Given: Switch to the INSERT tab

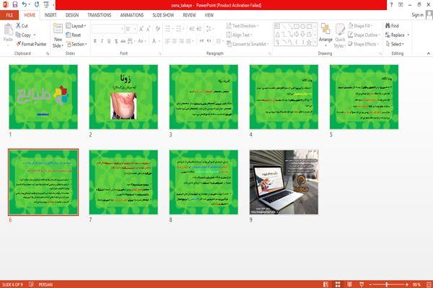Looking at the screenshot, I should [x=51, y=15].
